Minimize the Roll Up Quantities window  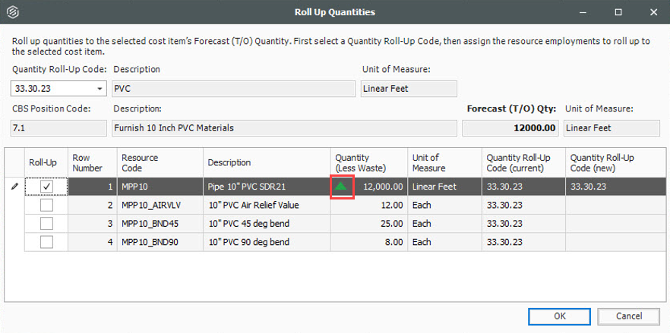point(584,13)
